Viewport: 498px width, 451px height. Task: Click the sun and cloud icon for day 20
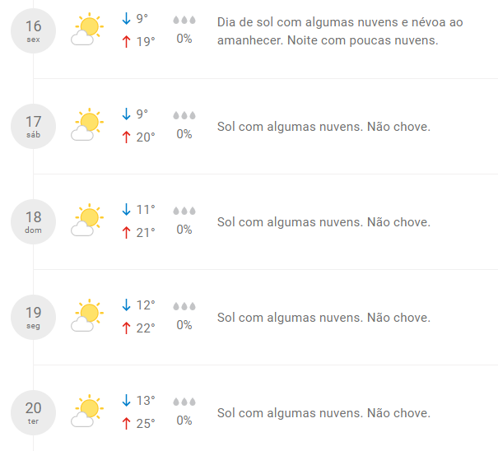[x=87, y=411]
